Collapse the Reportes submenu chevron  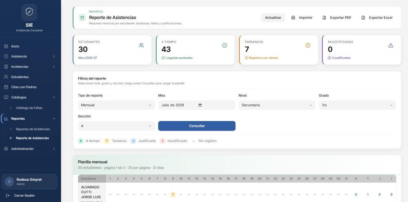point(54,118)
